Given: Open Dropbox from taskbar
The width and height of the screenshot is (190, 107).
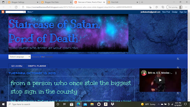Looking at the screenshot, I should tap(113, 104).
